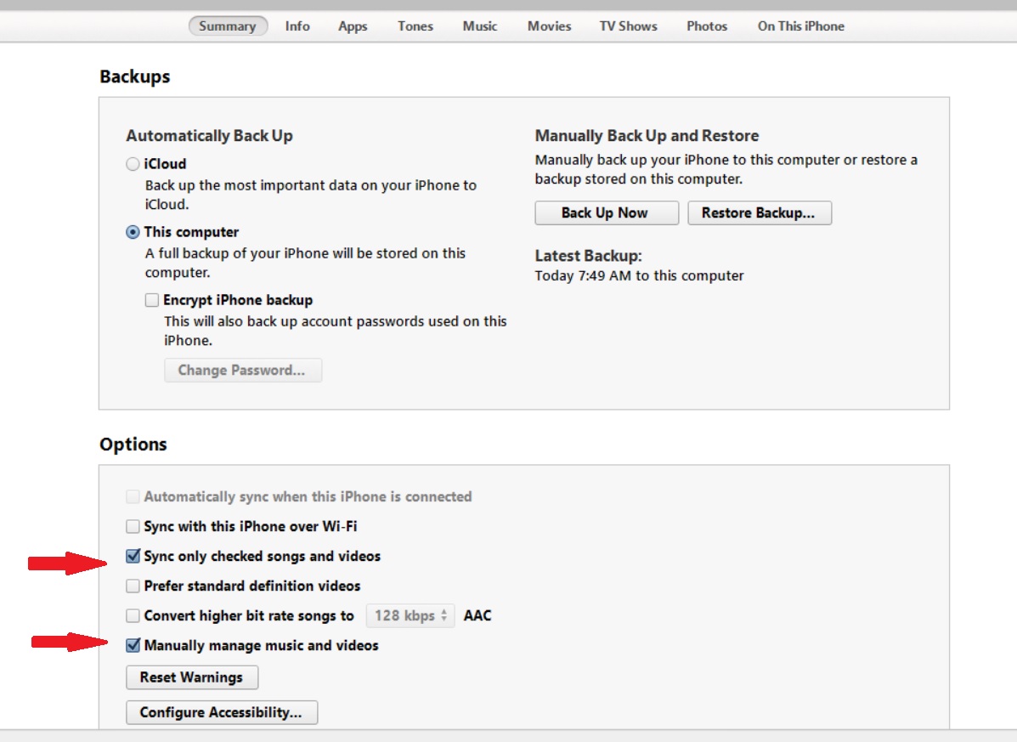Select the This computer backup option
The height and width of the screenshot is (742, 1017).
(x=133, y=231)
